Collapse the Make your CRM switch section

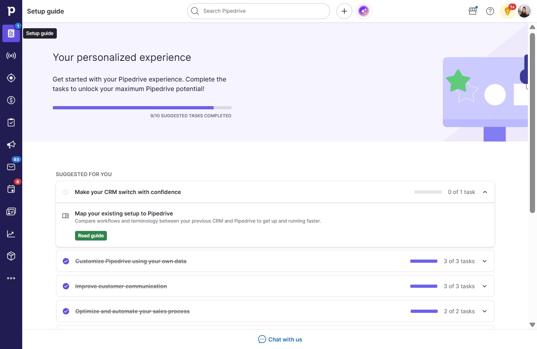[x=485, y=192]
